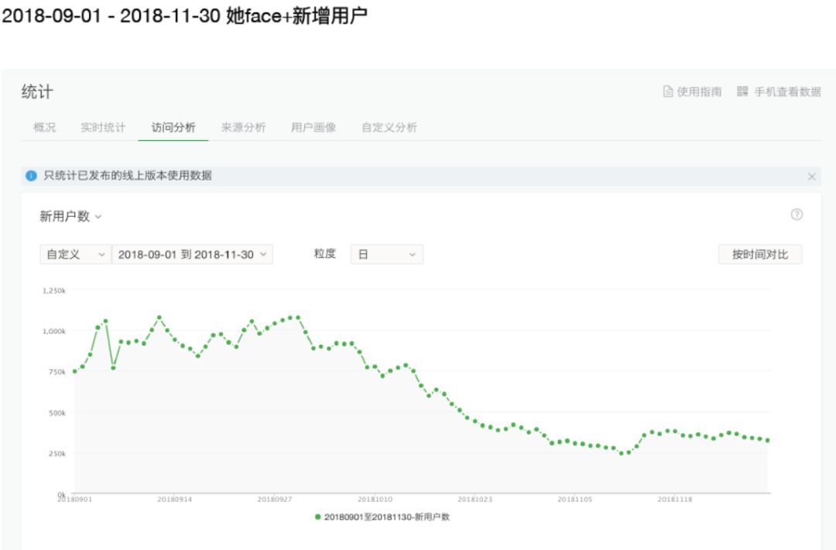The width and height of the screenshot is (836, 550).
Task: Click the 手机查看数据 QR code link
Action: (779, 91)
